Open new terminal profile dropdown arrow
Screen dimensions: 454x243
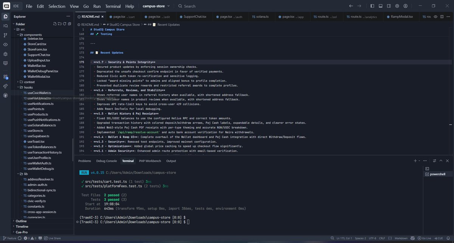[x=420, y=161]
